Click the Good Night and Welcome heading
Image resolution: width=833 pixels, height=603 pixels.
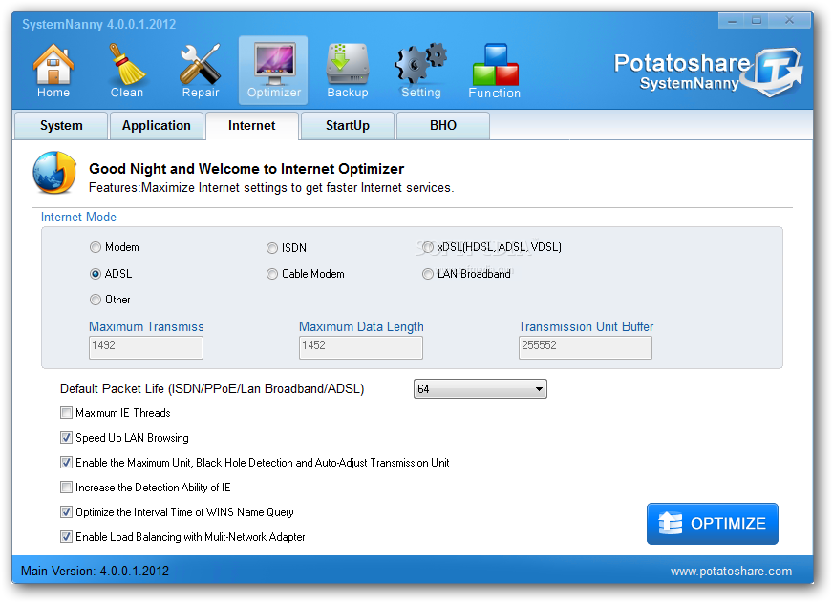(246, 169)
